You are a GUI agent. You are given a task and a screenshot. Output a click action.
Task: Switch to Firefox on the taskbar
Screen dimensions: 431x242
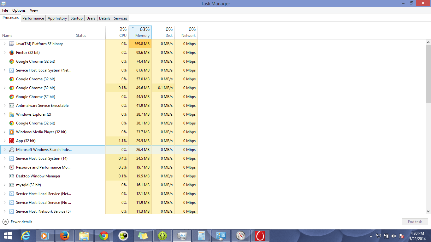pos(65,236)
